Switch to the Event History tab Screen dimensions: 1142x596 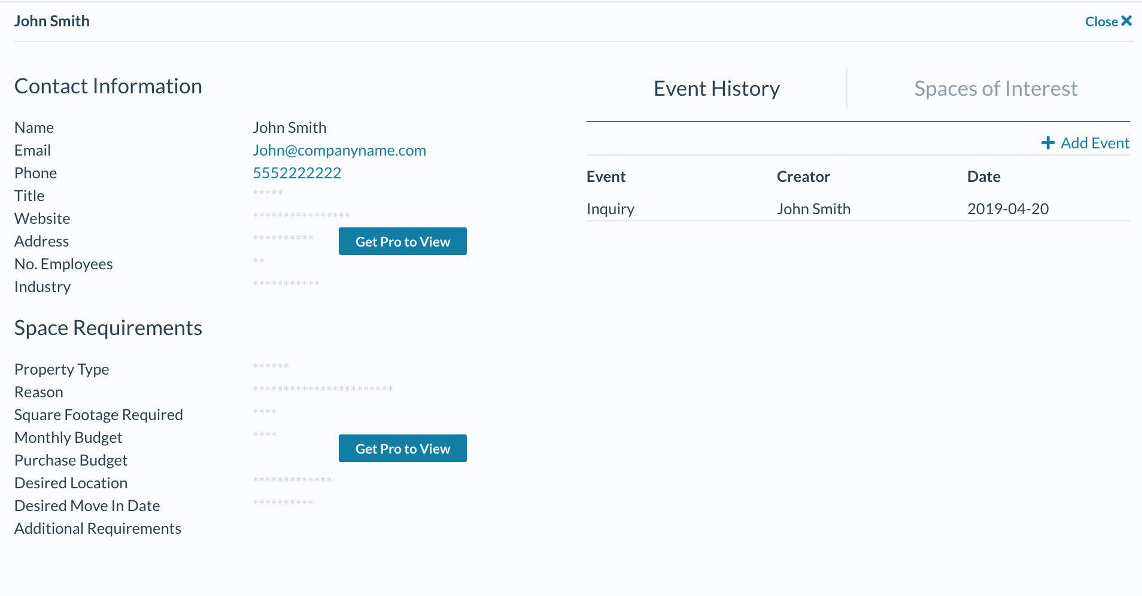coord(716,89)
